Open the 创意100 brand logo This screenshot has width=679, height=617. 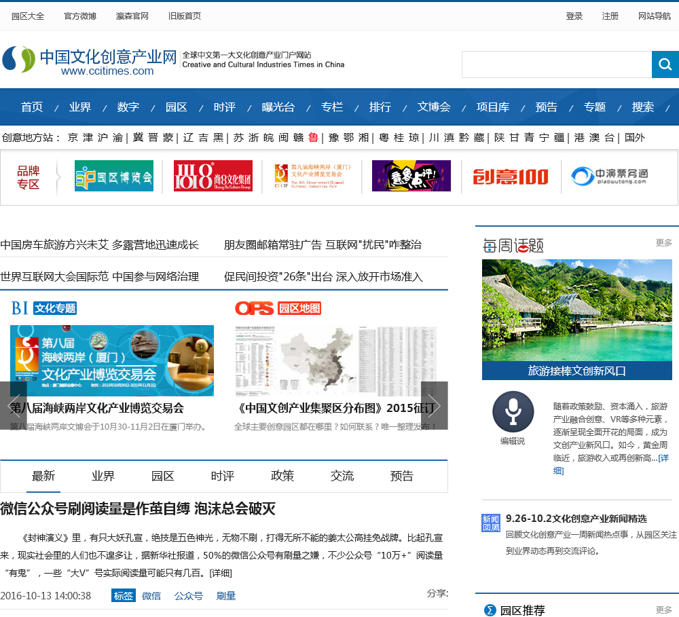[511, 176]
